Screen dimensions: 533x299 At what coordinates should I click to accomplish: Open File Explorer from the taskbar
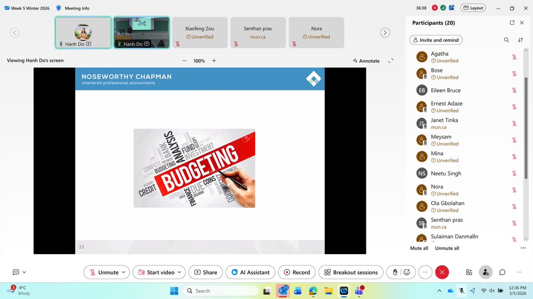[328, 291]
